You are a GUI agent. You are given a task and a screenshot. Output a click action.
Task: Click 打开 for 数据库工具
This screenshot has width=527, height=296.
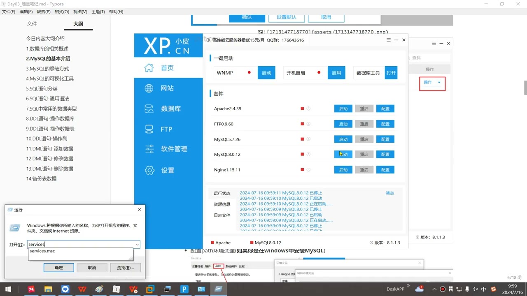pos(391,73)
